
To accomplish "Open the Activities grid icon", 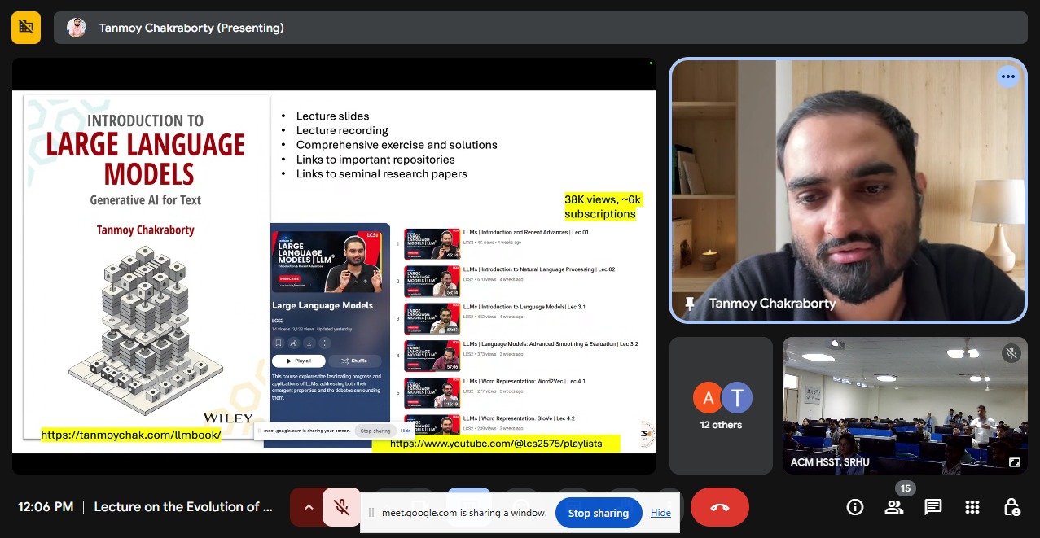I will click(x=972, y=507).
